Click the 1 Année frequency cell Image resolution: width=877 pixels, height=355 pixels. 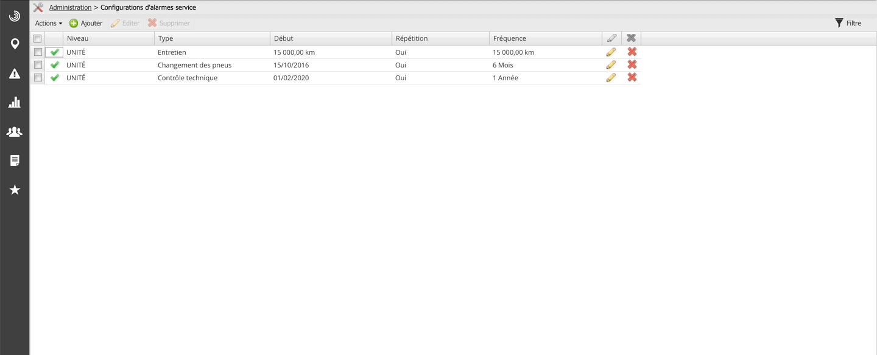click(545, 78)
